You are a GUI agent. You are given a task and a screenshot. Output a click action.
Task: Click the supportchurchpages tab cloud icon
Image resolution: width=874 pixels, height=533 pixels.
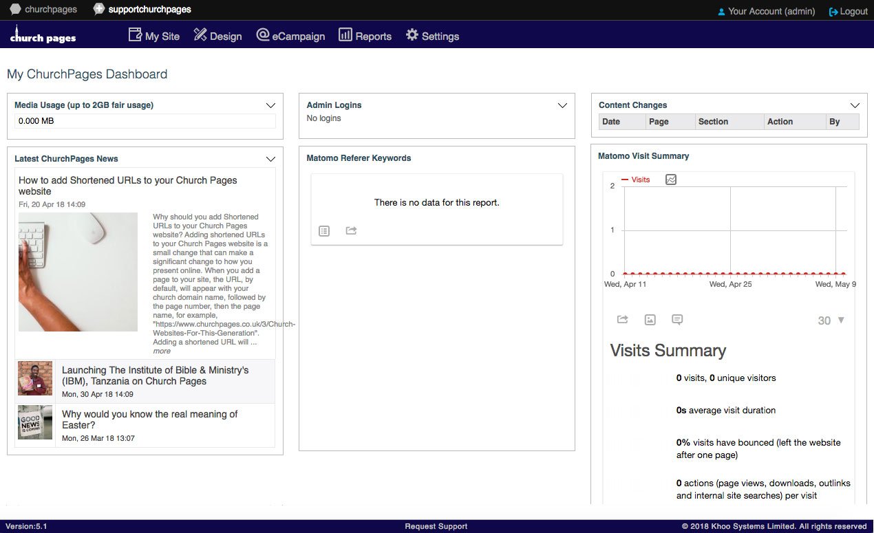coord(99,10)
